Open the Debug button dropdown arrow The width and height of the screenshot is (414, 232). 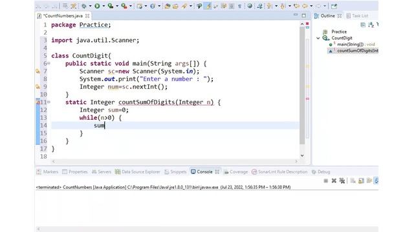[x=91, y=6]
